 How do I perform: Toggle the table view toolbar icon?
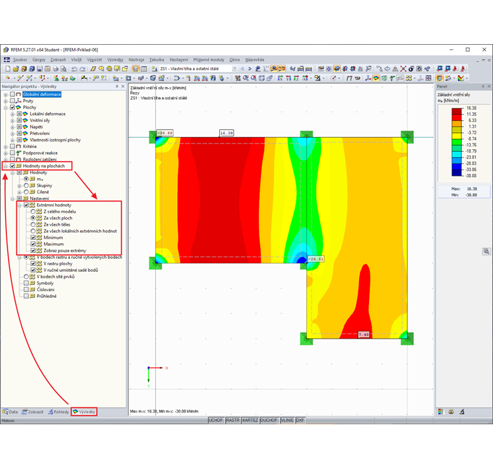click(x=144, y=69)
